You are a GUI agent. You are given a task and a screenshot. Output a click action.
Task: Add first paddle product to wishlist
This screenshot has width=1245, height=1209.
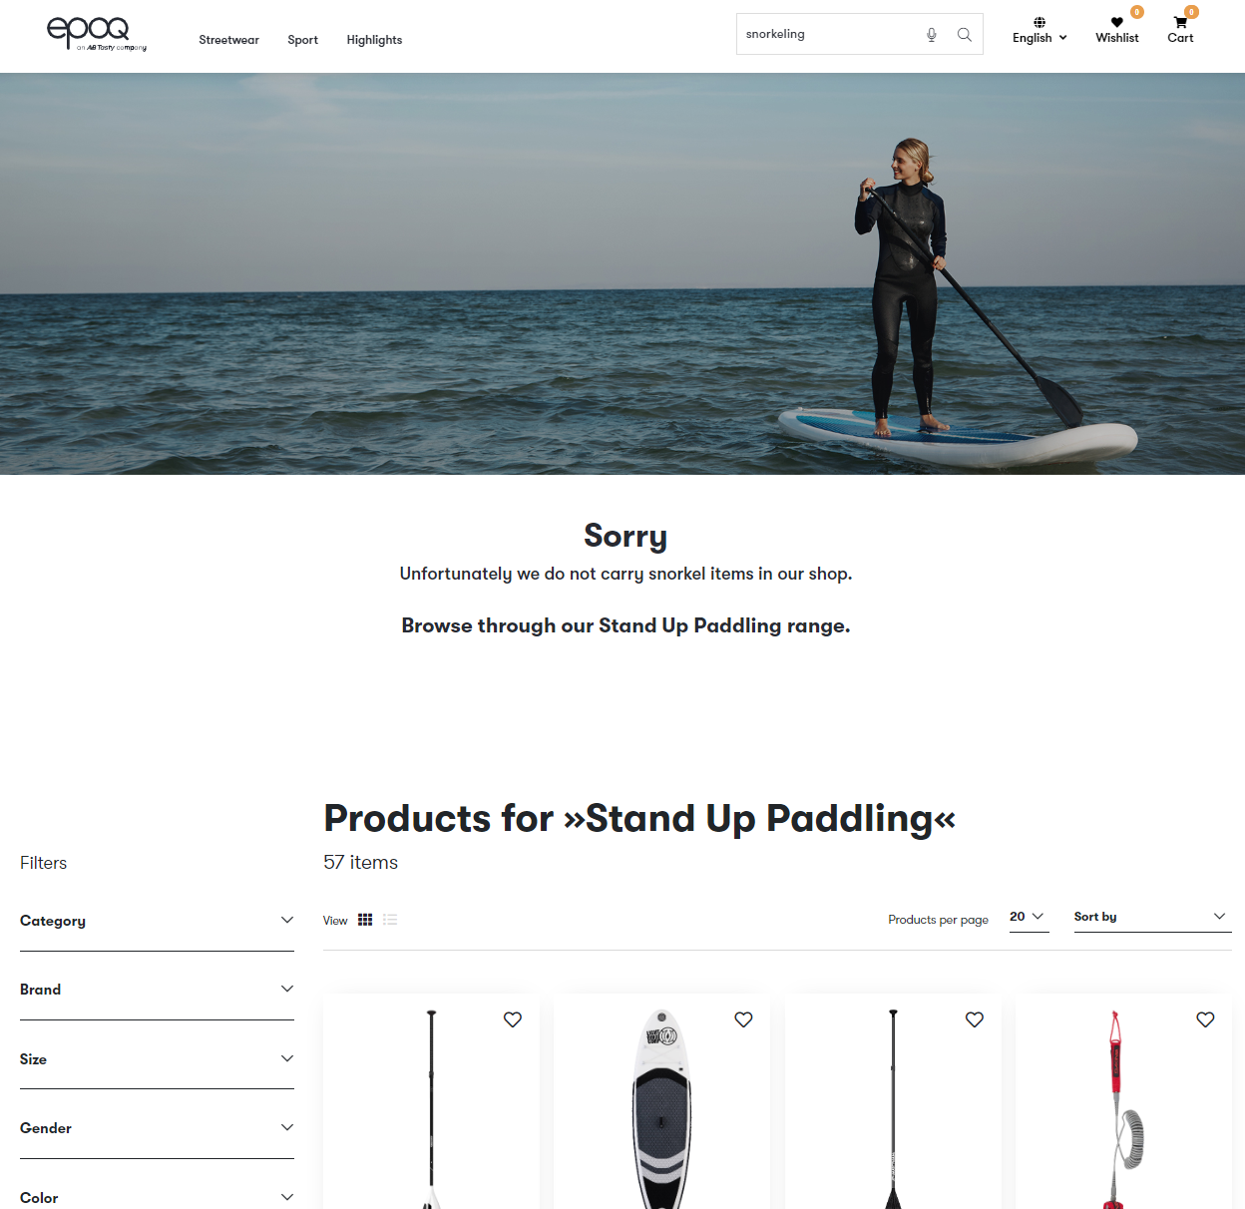[x=513, y=1019]
